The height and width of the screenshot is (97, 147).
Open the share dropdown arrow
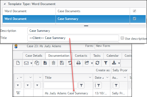[92, 63]
